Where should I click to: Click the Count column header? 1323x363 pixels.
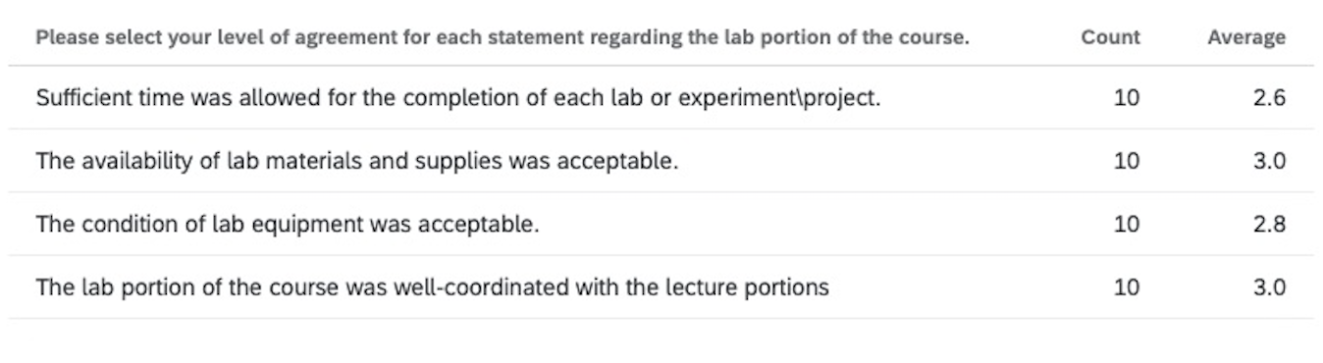tap(1110, 38)
